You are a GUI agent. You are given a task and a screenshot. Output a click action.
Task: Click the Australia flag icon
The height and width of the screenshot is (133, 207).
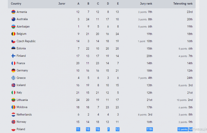[13, 19]
